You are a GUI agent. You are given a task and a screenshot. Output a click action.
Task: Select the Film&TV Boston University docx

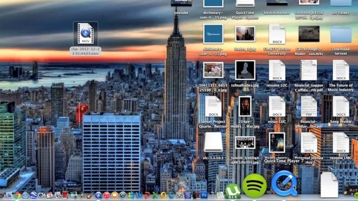pyautogui.click(x=277, y=33)
